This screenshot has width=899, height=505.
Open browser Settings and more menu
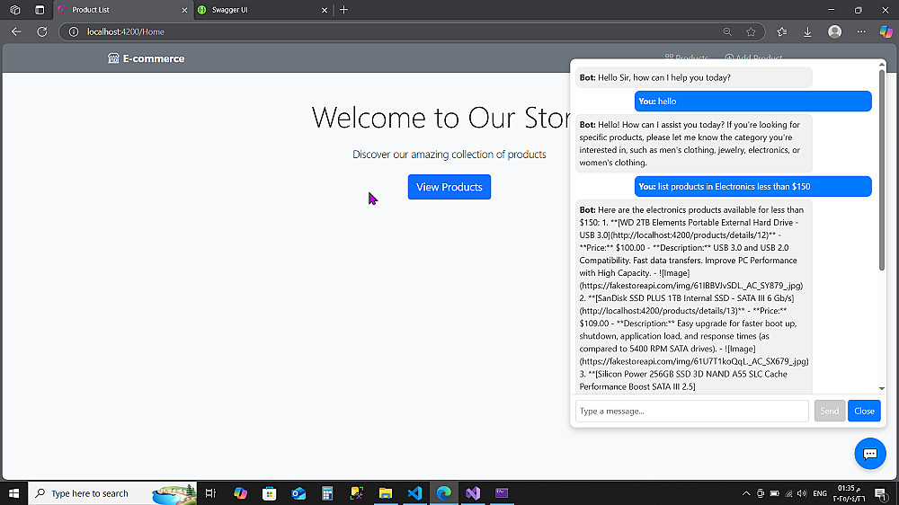[x=861, y=31]
